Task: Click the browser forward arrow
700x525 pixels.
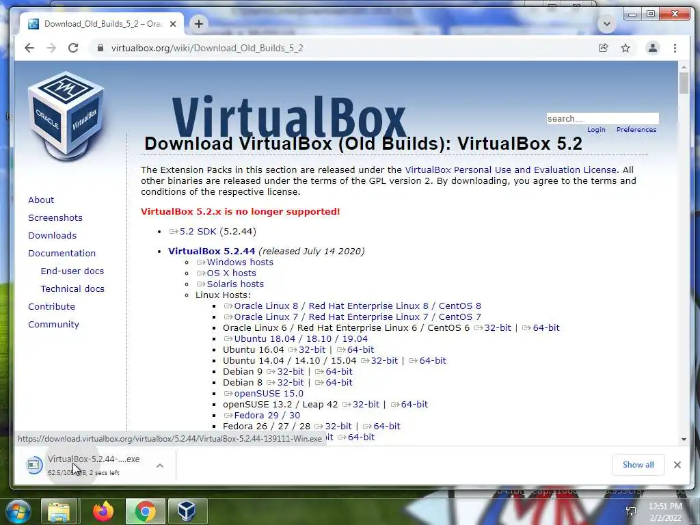Action: point(51,49)
